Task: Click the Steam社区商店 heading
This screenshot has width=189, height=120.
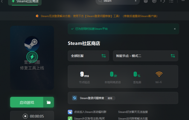Action: 84,43
